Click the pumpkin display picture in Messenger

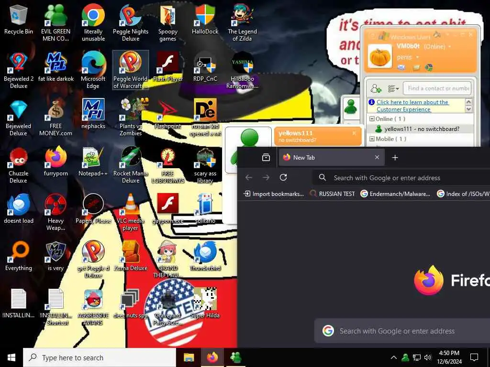[x=379, y=56]
